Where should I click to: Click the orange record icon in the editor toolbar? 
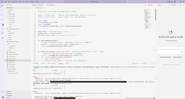point(149,5)
